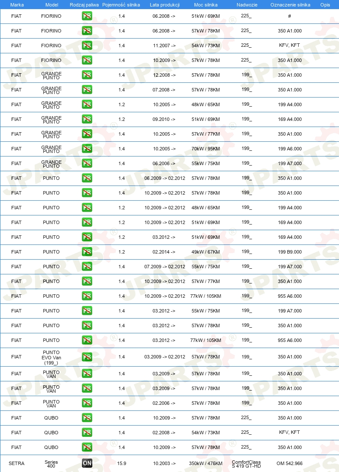Select the '09.2010 ->' production years cell
Image resolution: width=339 pixels, height=472 pixels.
164,119
